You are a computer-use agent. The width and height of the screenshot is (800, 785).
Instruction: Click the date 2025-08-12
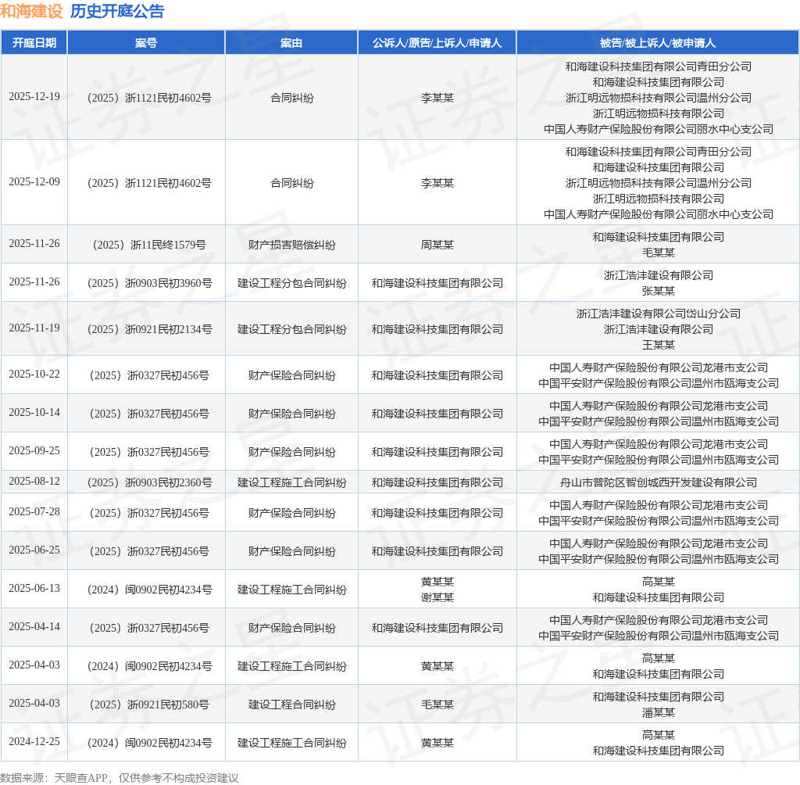(34, 481)
